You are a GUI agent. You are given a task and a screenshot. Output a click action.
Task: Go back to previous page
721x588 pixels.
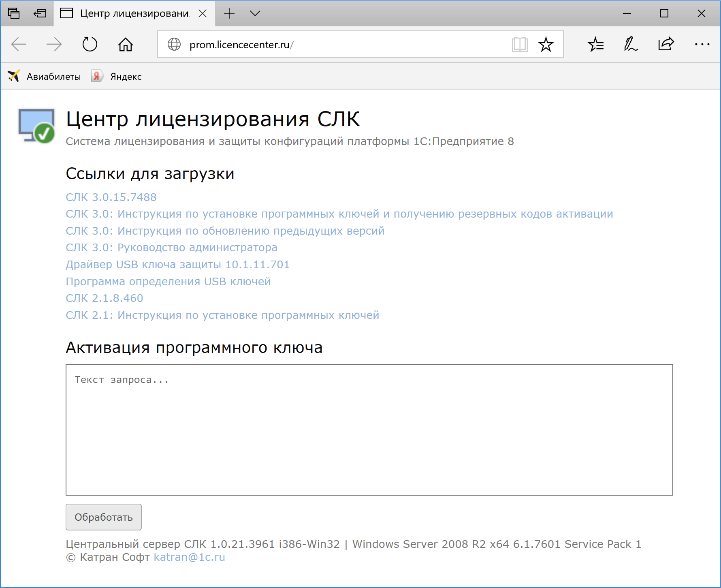pos(19,44)
